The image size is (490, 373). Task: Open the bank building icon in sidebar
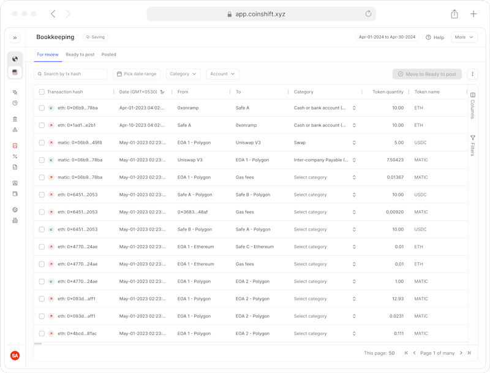pyautogui.click(x=15, y=119)
